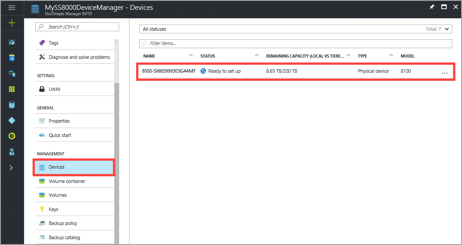Click the sliders Properties icon
Viewport: 462px width, 245px height.
42,121
